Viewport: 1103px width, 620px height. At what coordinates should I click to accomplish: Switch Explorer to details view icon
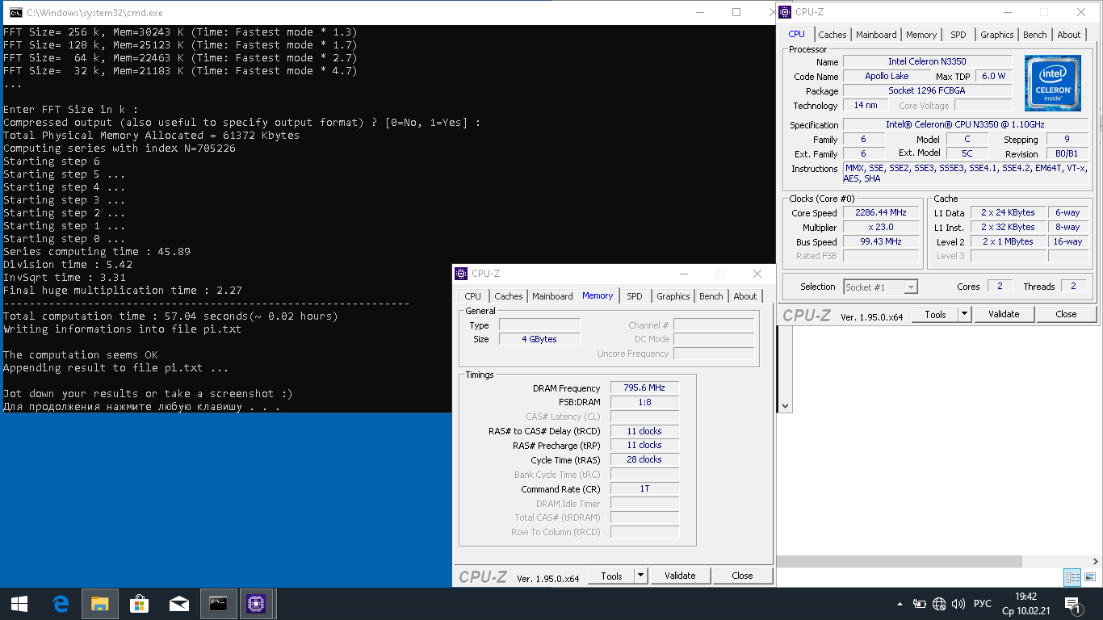(x=1073, y=577)
